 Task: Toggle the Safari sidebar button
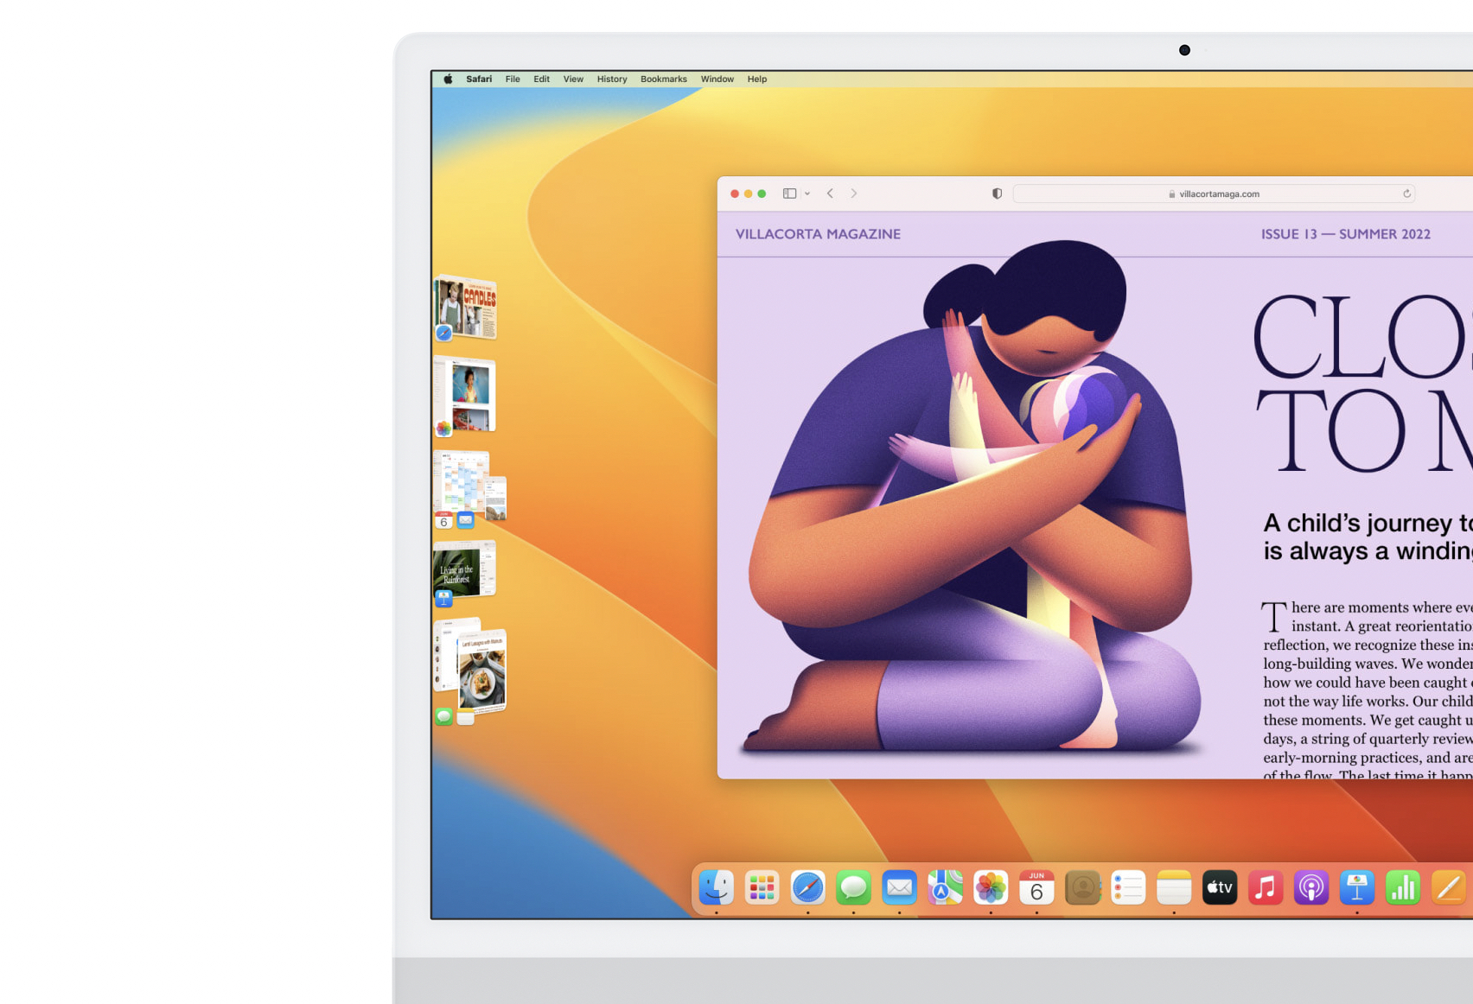[789, 194]
